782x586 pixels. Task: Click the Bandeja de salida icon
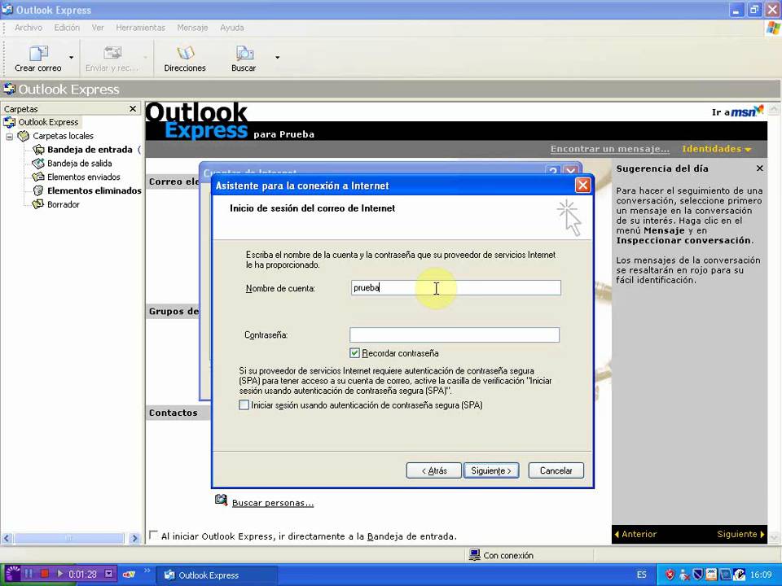(x=38, y=163)
